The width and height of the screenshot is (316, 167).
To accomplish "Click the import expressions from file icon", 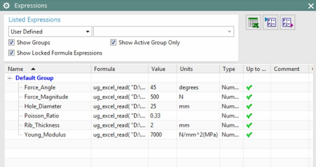I will click(x=270, y=23).
